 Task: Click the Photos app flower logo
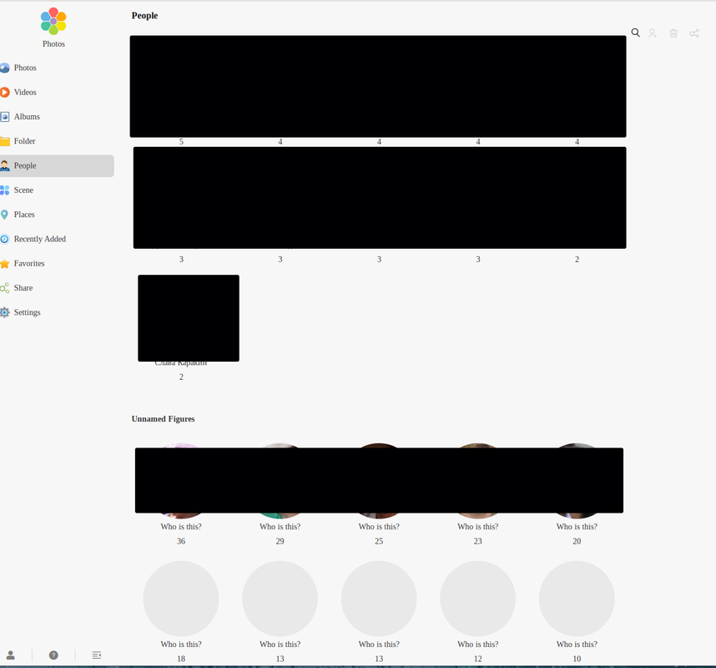click(53, 21)
